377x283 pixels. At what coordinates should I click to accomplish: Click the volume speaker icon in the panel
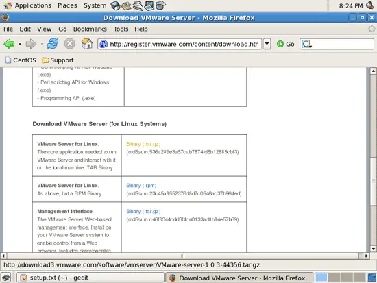point(370,5)
